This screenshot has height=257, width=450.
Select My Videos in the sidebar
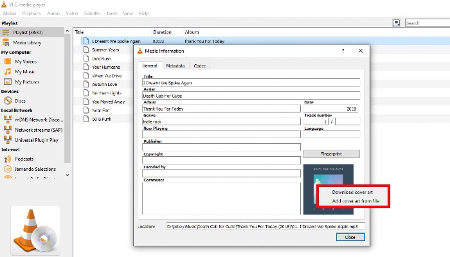(27, 62)
